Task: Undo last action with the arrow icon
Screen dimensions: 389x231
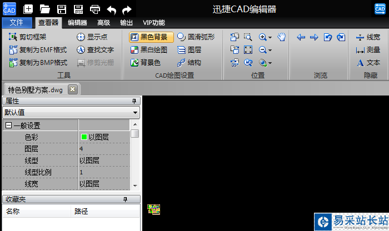Action: [111, 10]
